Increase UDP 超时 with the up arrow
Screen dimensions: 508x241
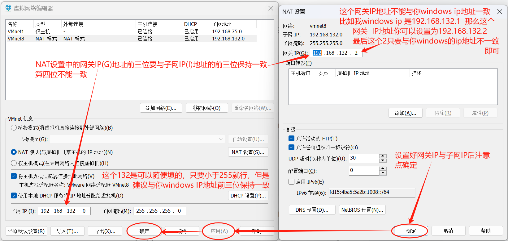pos(383,156)
